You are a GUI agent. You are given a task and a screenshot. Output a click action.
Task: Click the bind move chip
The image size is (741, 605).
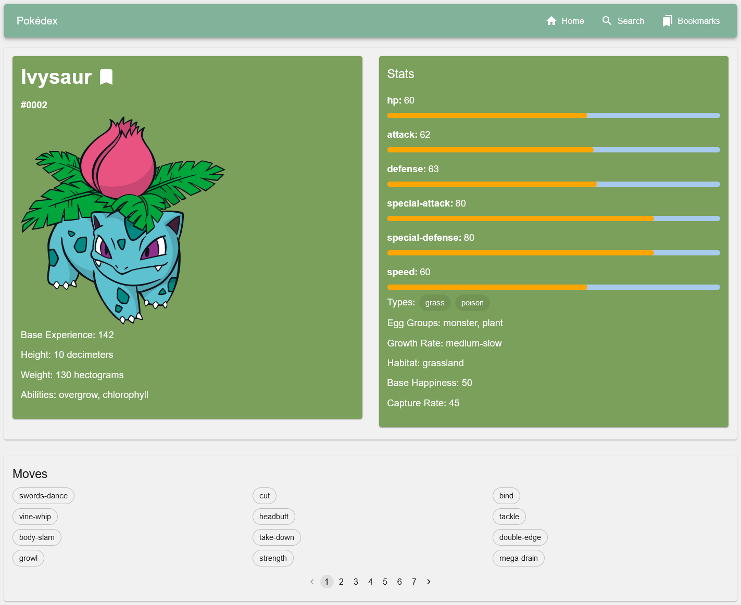click(506, 496)
